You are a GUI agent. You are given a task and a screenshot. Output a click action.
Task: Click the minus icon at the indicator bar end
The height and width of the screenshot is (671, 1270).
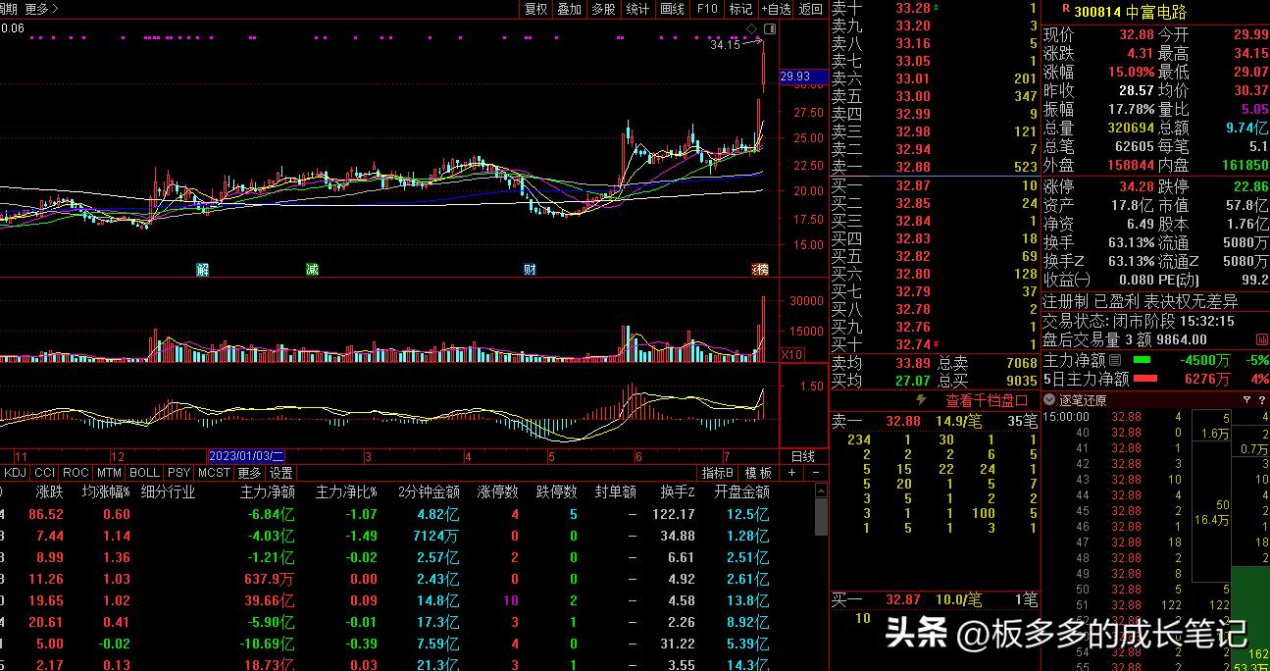click(815, 472)
